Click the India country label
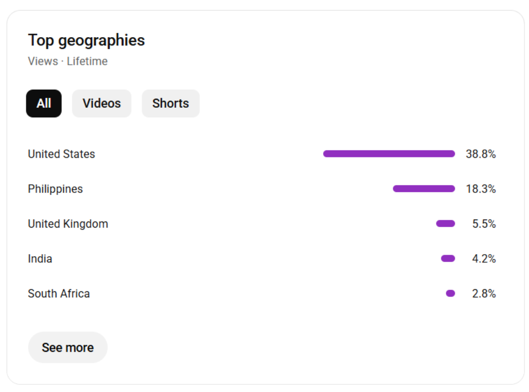This screenshot has width=529, height=392. (40, 259)
